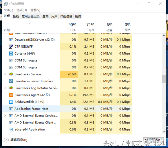168x148 pixels.
Task: Click the 简略信息 up-arrow circle icon
Action: click(6, 140)
